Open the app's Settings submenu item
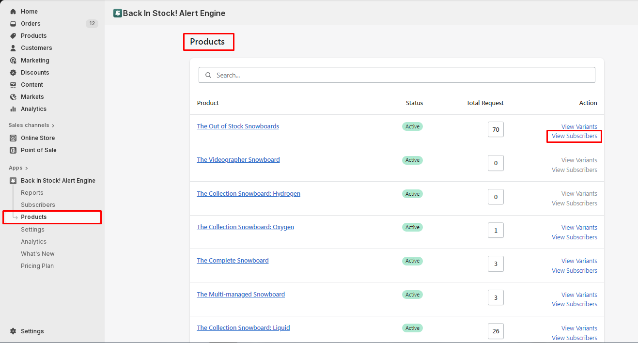 pyautogui.click(x=32, y=229)
